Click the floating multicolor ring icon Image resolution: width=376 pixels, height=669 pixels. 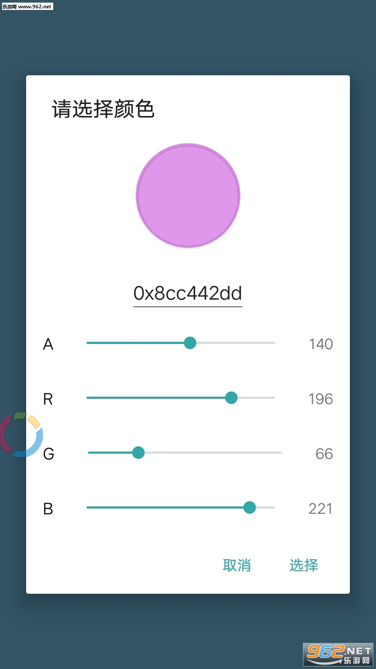[x=21, y=435]
